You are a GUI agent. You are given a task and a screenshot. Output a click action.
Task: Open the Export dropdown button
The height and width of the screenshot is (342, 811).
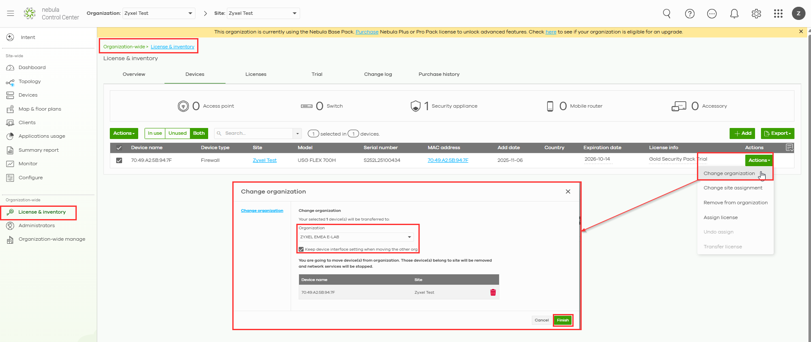pyautogui.click(x=778, y=133)
